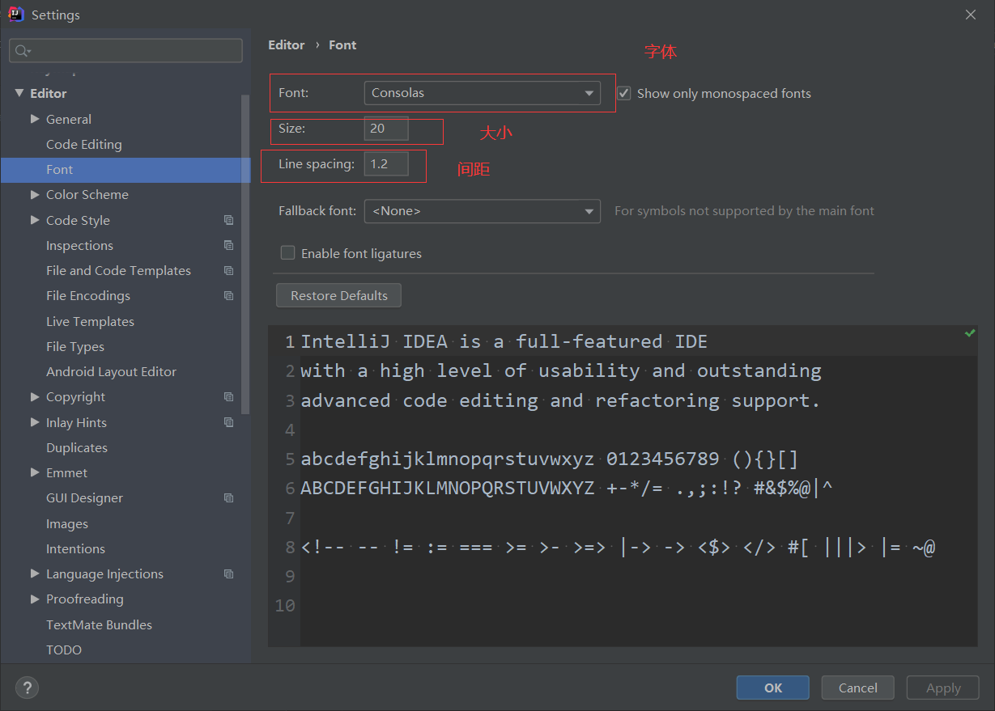Select Inlay Hints in the tree
995x711 pixels.
(x=76, y=422)
